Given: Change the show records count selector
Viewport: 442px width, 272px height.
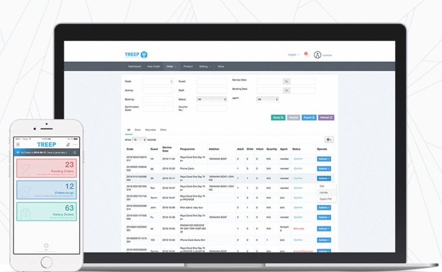Looking at the screenshot, I should [139, 140].
